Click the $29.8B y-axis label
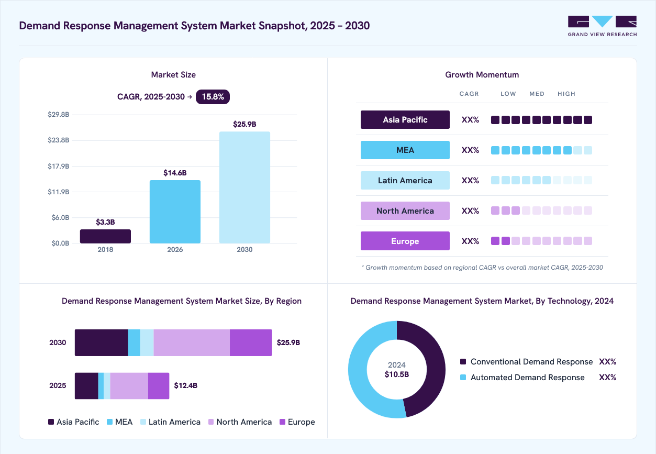The image size is (656, 454). [x=59, y=115]
